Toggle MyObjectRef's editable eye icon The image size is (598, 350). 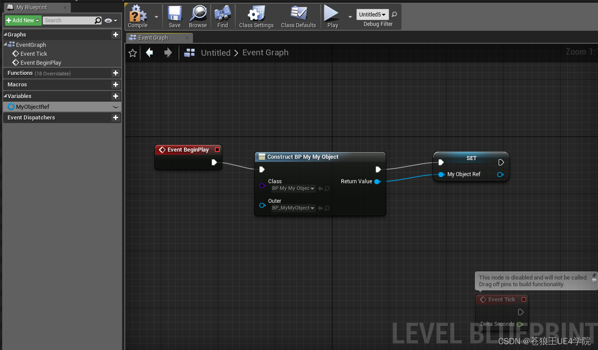[x=115, y=107]
